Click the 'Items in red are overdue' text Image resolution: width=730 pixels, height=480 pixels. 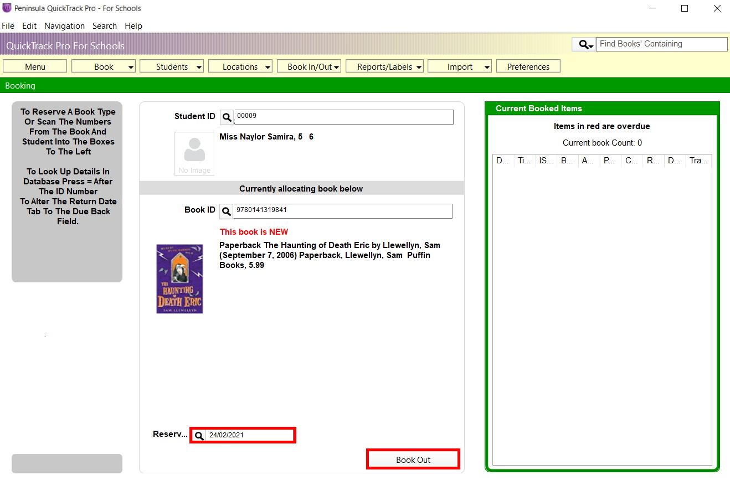[602, 126]
